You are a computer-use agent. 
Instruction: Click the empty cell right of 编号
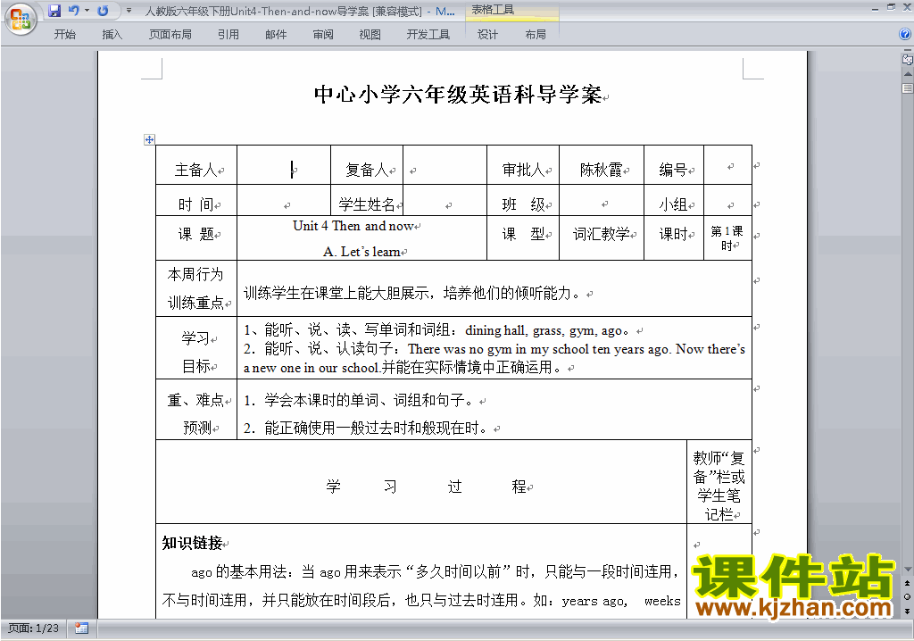(727, 165)
